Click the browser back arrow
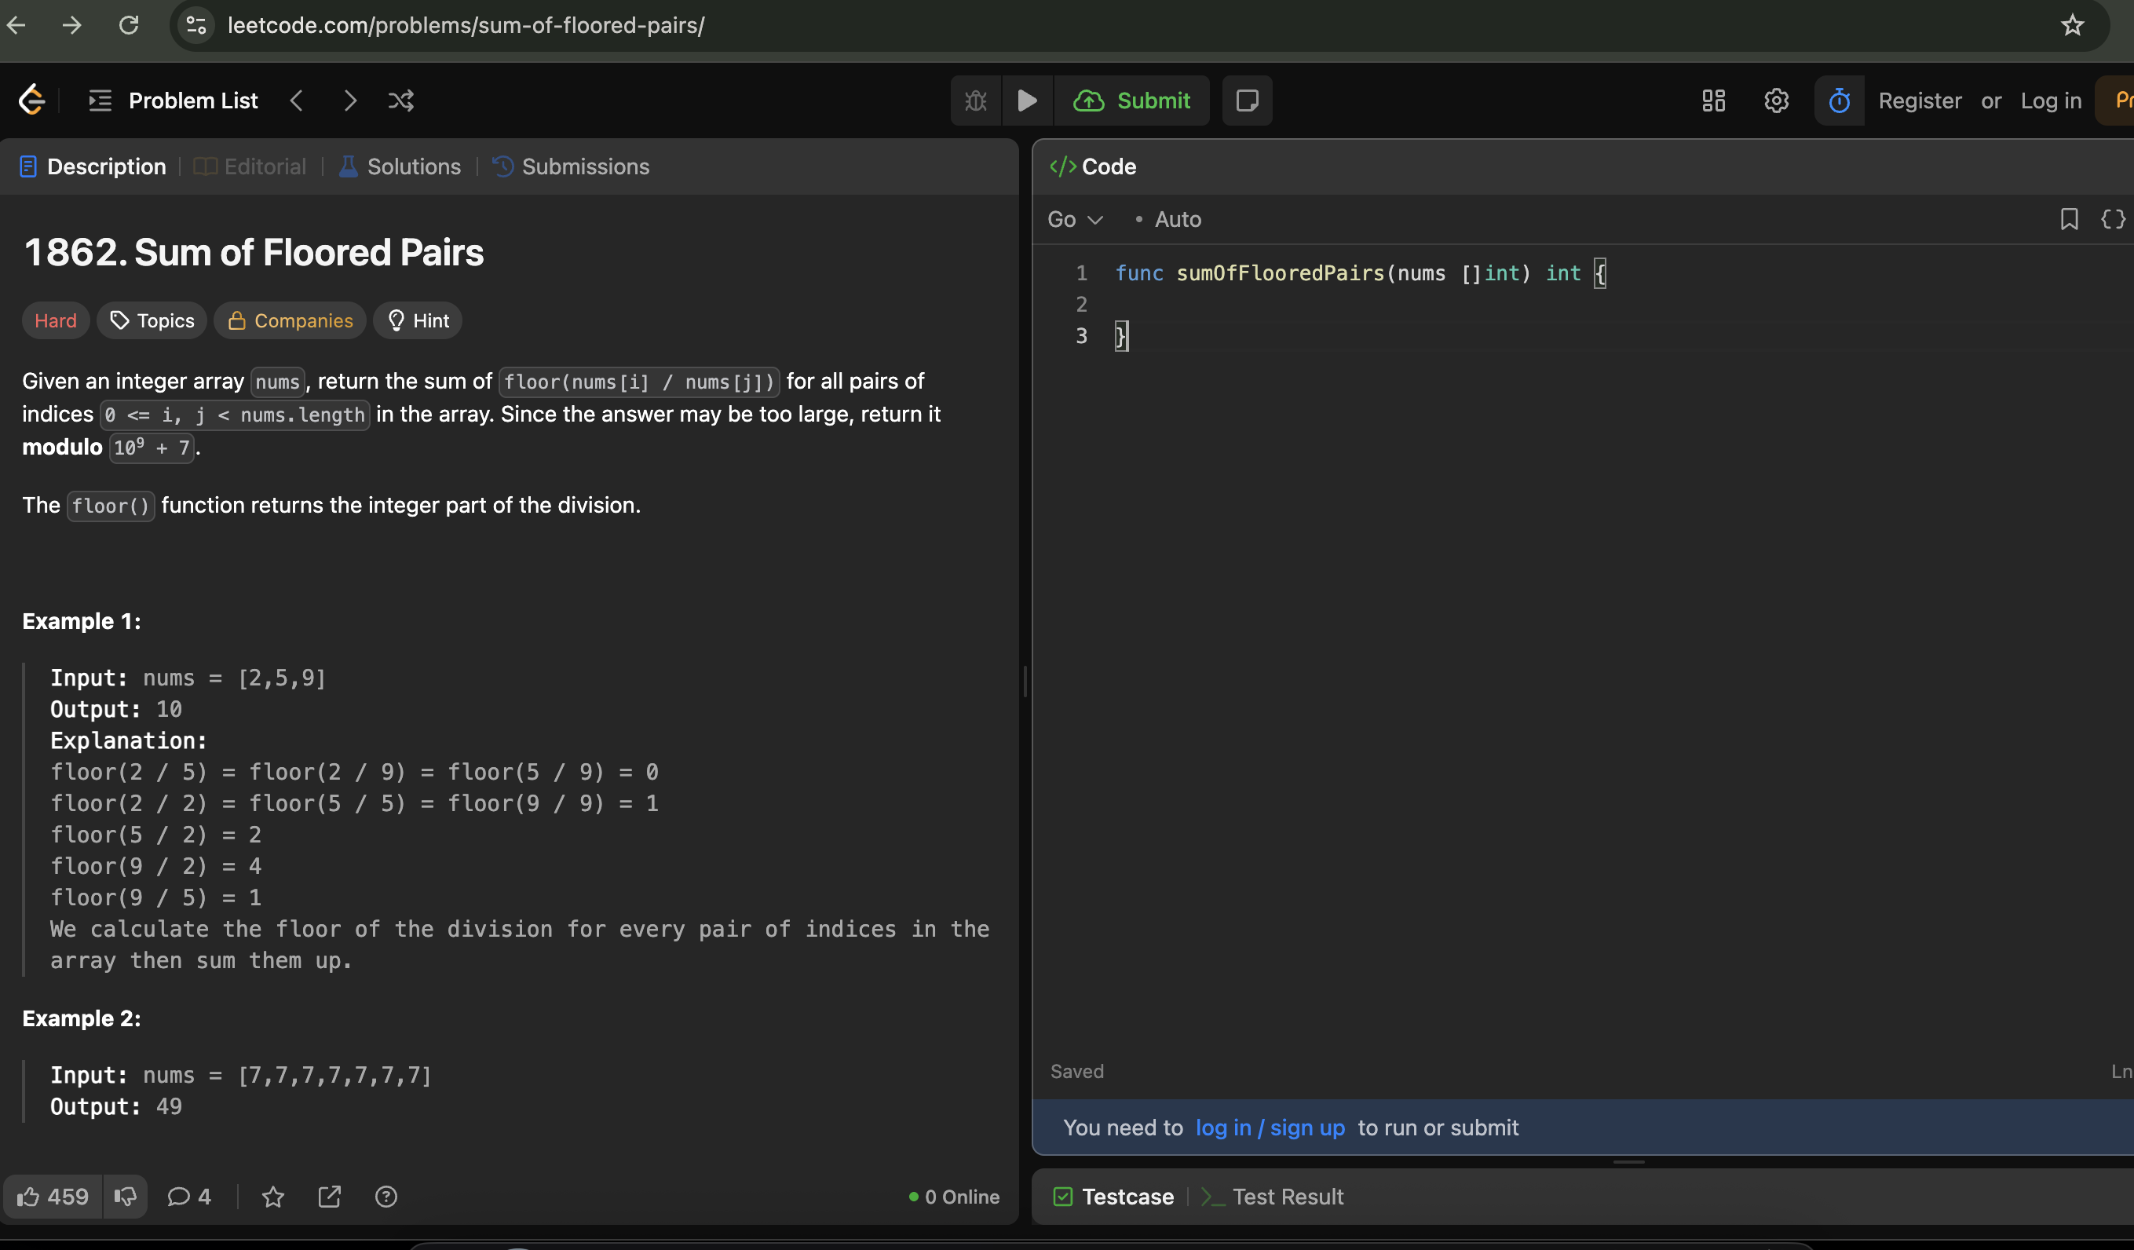The height and width of the screenshot is (1250, 2134). click(x=16, y=25)
